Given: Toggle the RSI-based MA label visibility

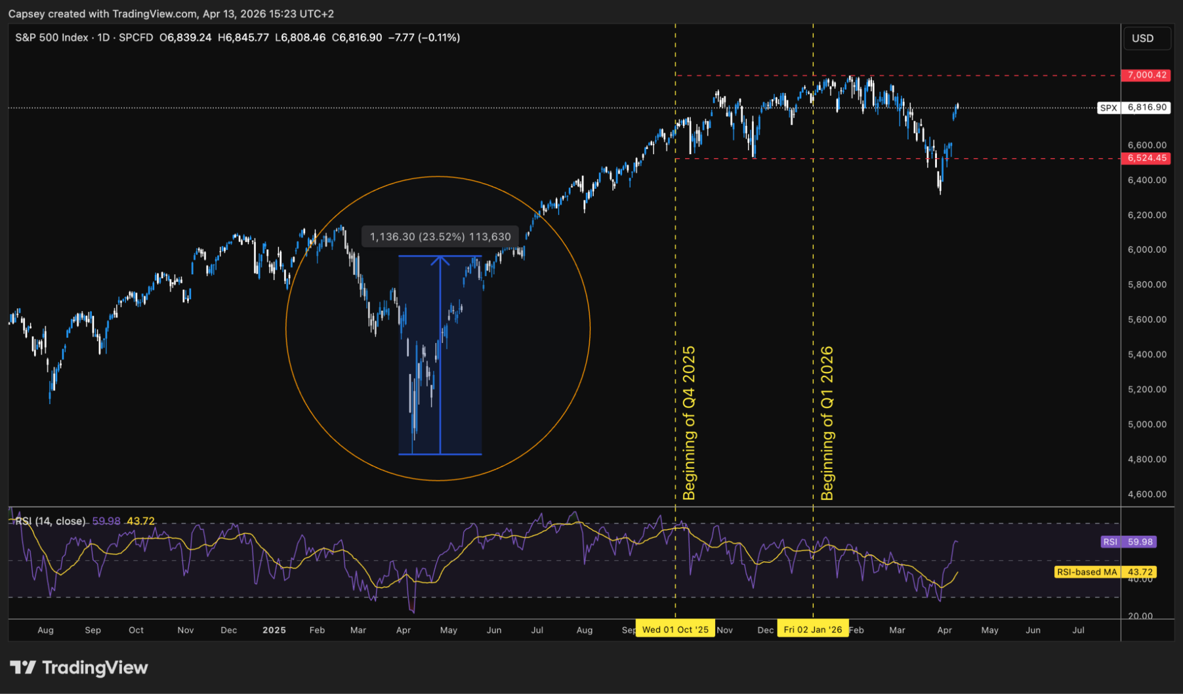Looking at the screenshot, I should (x=1088, y=572).
